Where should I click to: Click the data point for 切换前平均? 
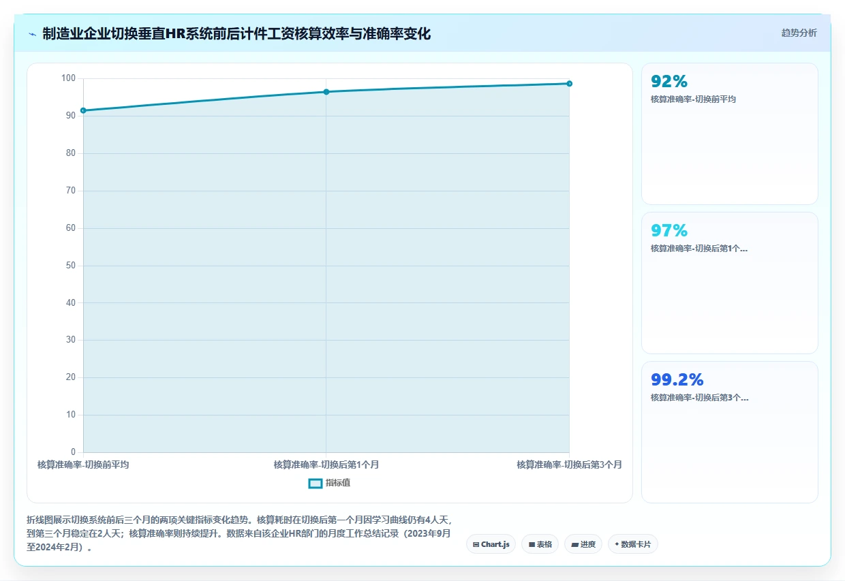click(x=83, y=110)
